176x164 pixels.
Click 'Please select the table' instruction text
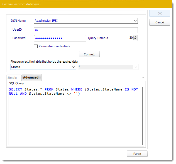pyautogui.click(x=44, y=62)
